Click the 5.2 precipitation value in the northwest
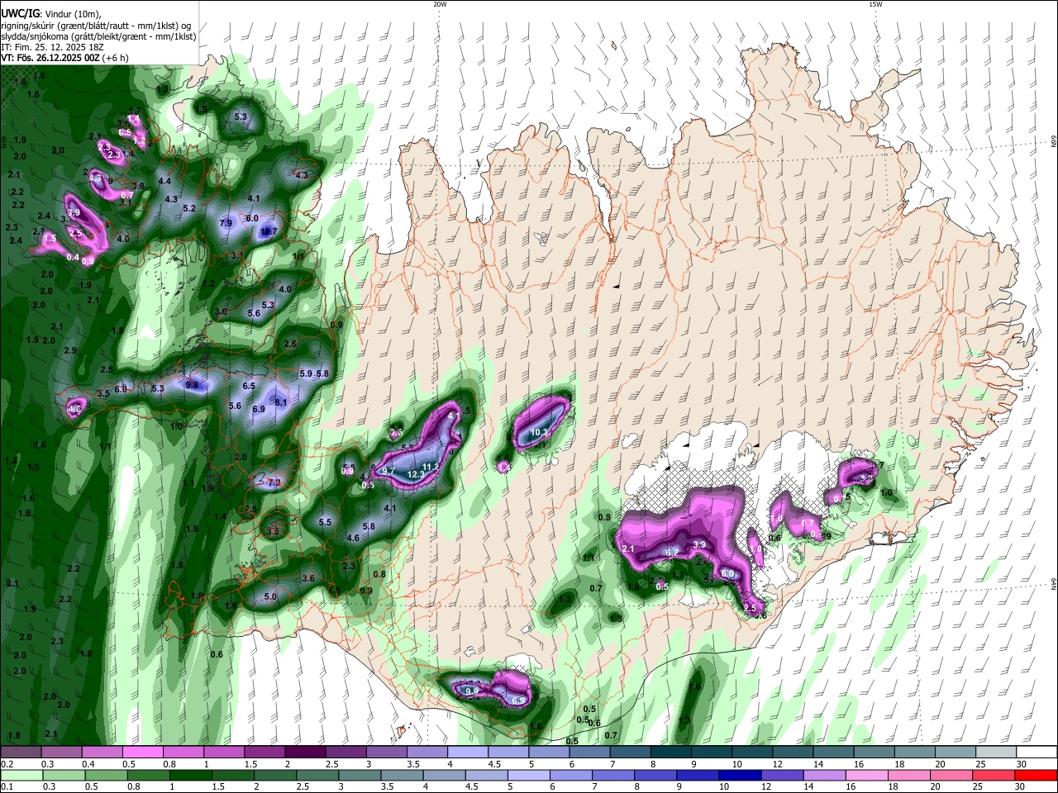This screenshot has height=793, width=1058. (189, 208)
